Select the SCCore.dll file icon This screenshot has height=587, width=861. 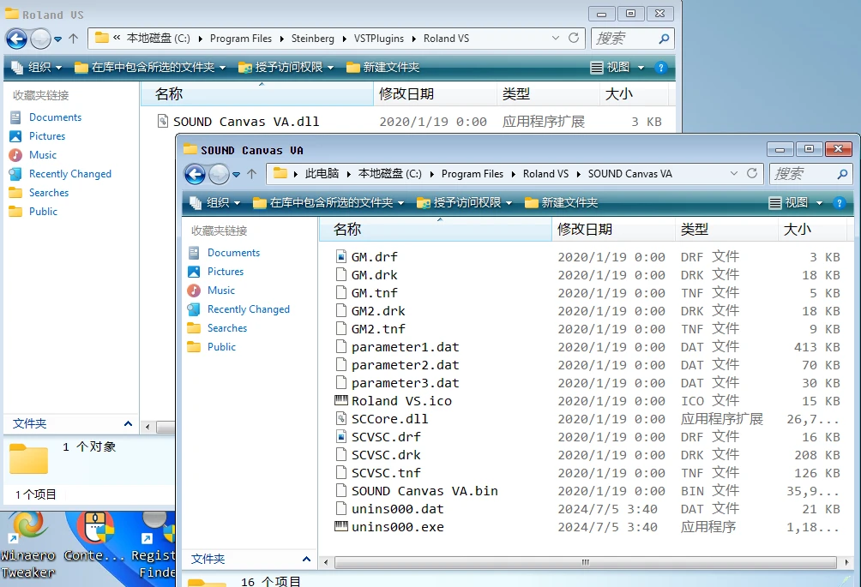(x=341, y=418)
